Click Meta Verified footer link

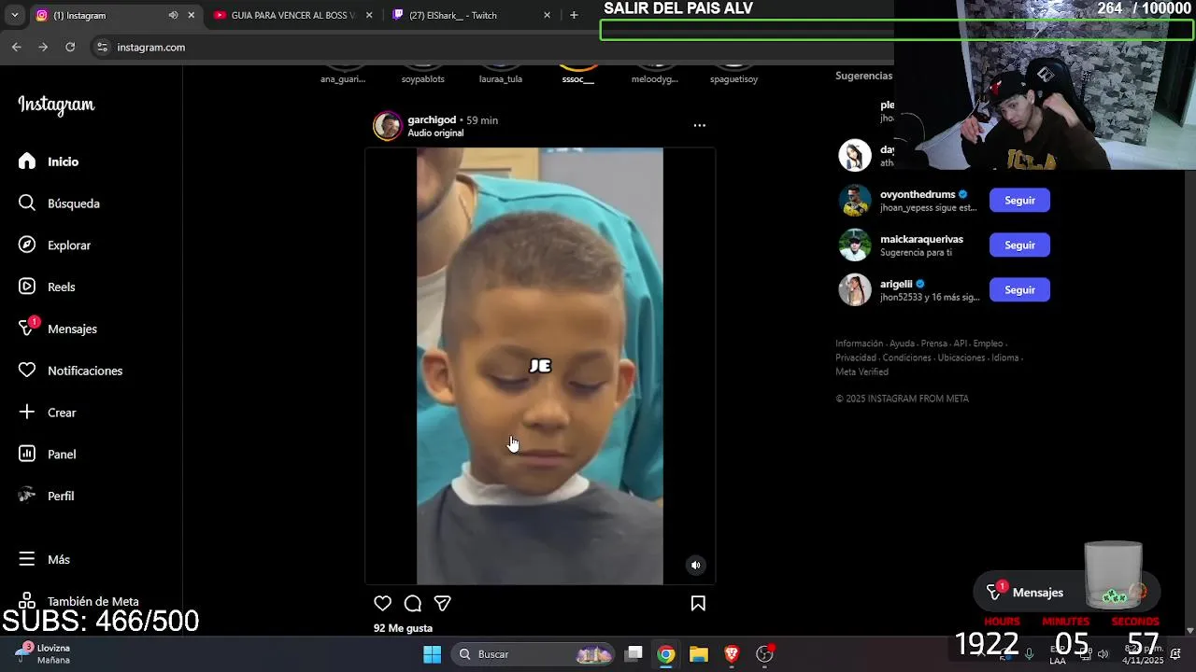(861, 371)
